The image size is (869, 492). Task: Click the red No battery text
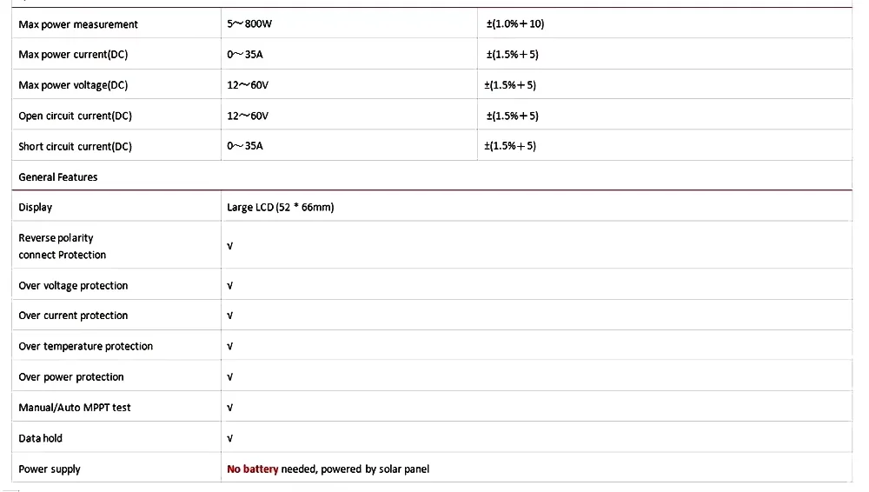coord(253,469)
